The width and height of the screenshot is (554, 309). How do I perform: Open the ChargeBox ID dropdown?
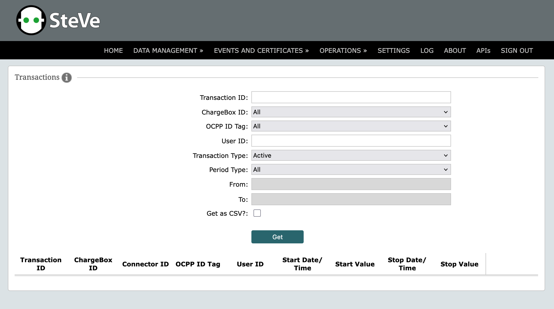[351, 112]
